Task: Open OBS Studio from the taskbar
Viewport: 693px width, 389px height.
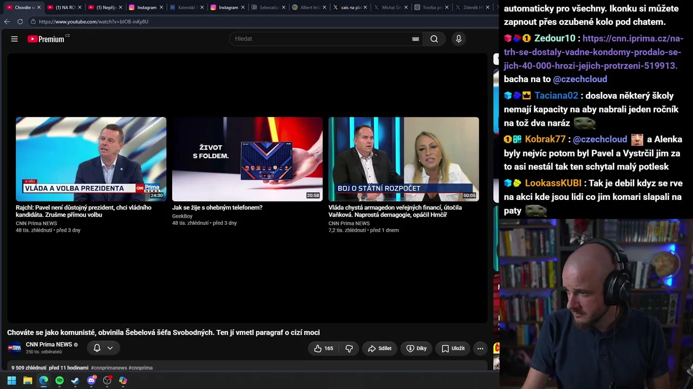Action: (x=107, y=380)
